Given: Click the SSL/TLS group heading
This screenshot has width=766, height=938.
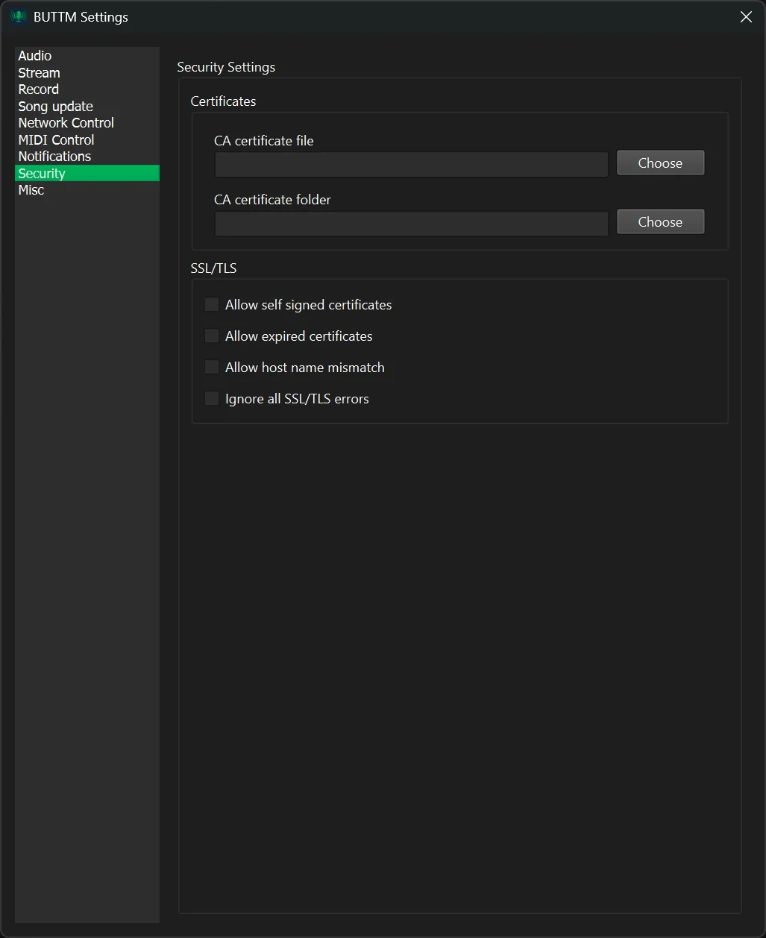Looking at the screenshot, I should [x=213, y=268].
